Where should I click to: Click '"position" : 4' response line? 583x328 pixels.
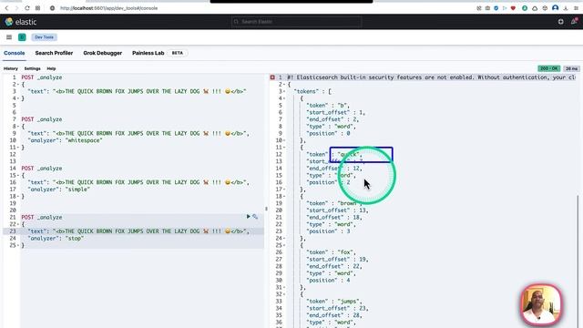tap(328, 281)
